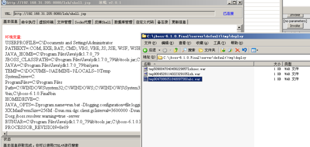Screen dimensions: 310x147
Task: Open the 工具(T) menu in Explorer
Action: pos(219,43)
